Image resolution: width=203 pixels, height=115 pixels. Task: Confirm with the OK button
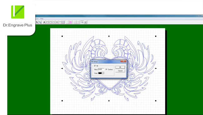pos(120,67)
